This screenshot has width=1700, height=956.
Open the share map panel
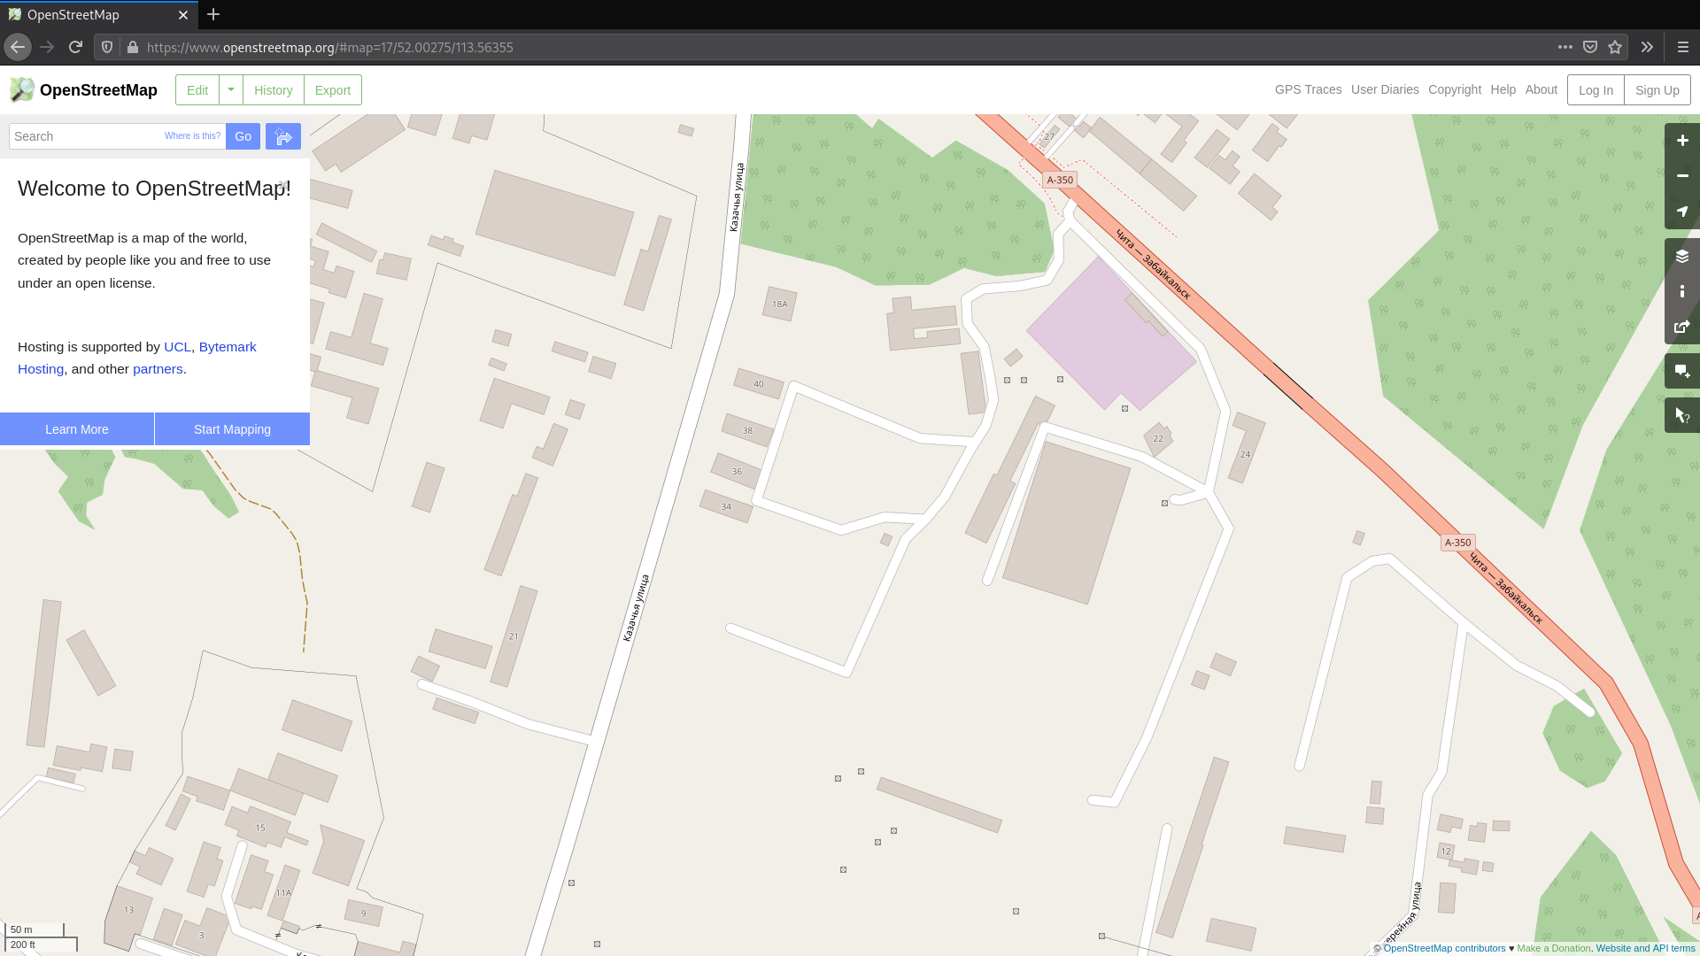[1682, 327]
